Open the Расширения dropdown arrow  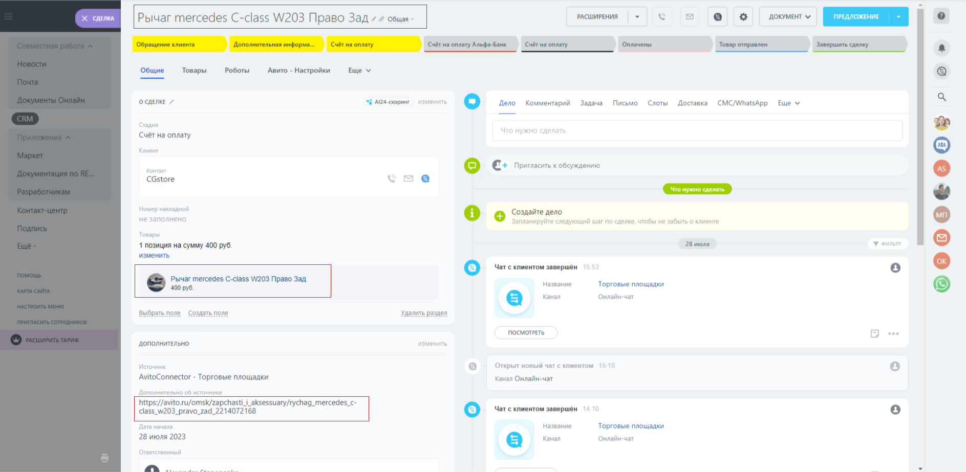coord(637,17)
